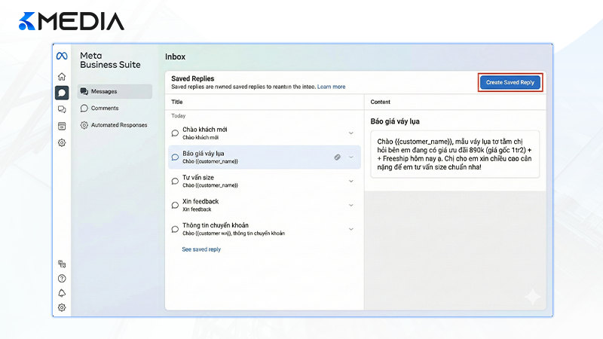603x339 pixels.
Task: Open the notifications bell icon
Action: click(62, 293)
